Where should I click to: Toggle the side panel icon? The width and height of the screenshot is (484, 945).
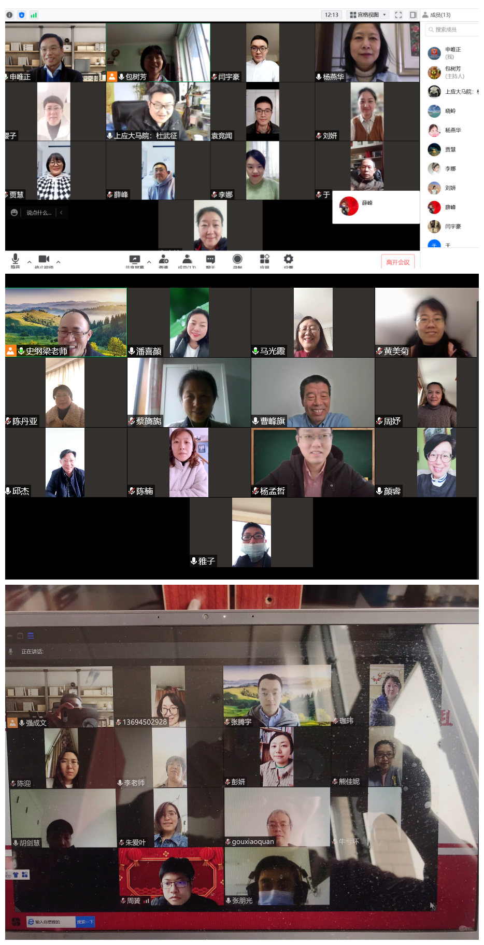tap(412, 15)
